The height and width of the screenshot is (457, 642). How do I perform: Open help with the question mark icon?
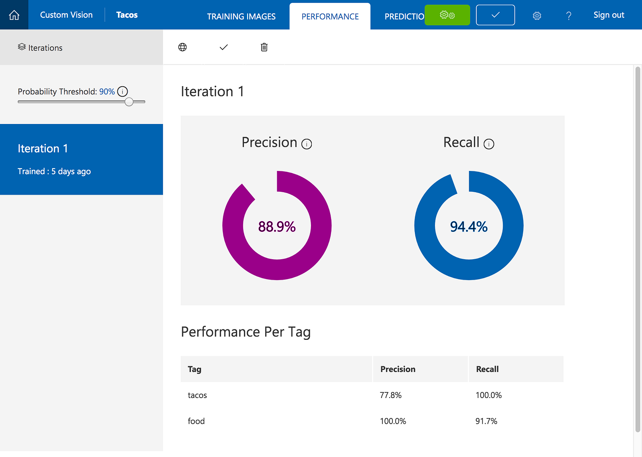(x=569, y=16)
